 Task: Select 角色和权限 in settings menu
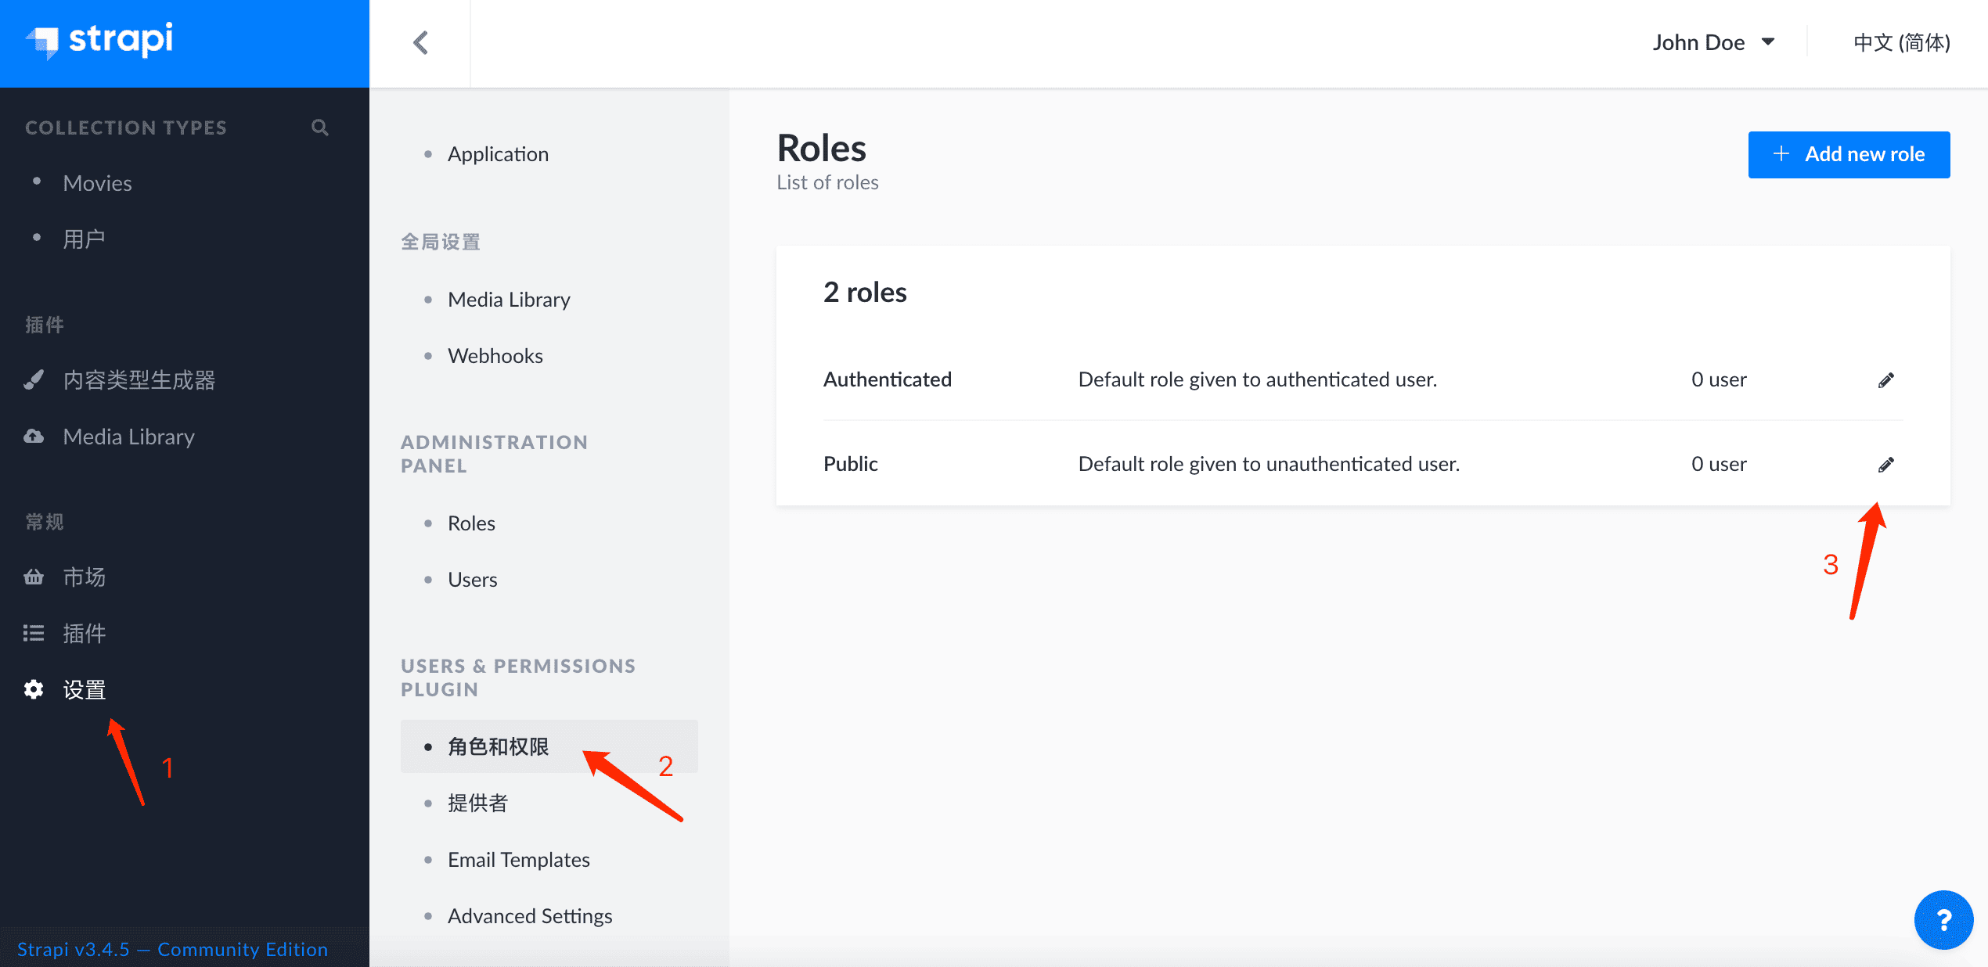(x=499, y=747)
